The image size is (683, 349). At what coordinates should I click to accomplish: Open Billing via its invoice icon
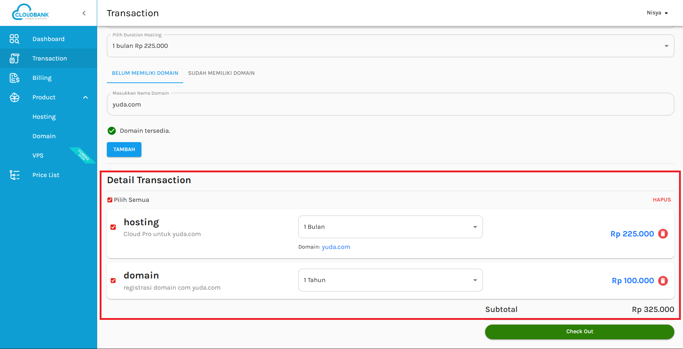click(14, 78)
